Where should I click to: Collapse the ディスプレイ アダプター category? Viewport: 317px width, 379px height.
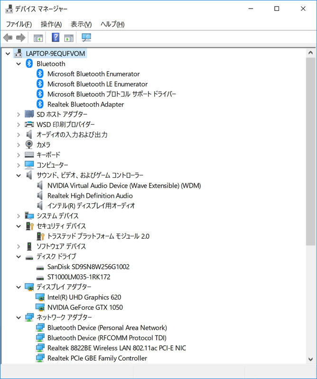coord(19,287)
